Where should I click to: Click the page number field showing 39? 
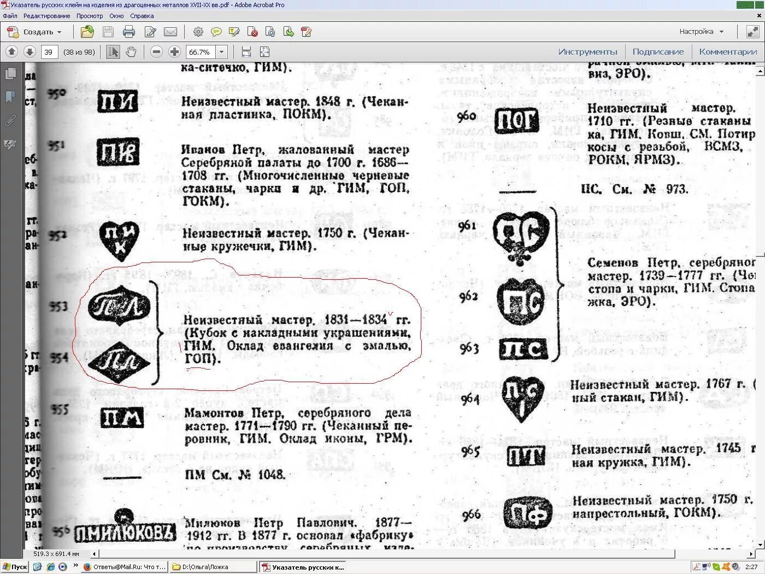coord(49,52)
